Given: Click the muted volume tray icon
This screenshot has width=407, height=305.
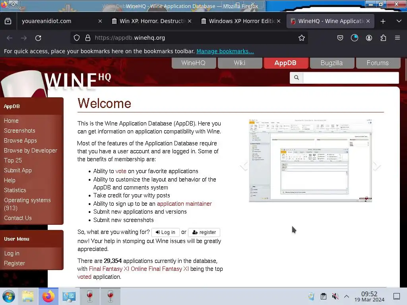Looking at the screenshot, I should coord(335,296).
